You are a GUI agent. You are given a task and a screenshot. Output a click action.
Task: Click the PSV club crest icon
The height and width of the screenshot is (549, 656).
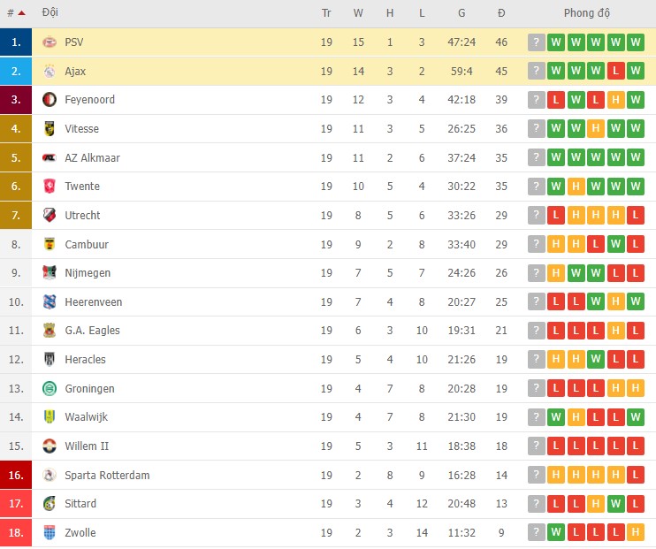tap(50, 42)
